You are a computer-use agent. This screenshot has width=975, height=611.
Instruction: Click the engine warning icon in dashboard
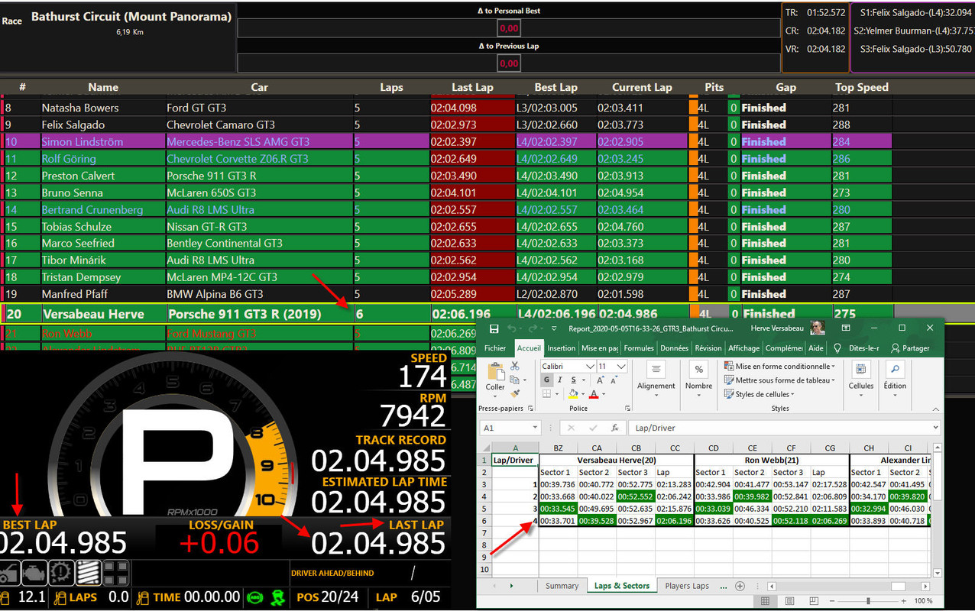coord(33,572)
